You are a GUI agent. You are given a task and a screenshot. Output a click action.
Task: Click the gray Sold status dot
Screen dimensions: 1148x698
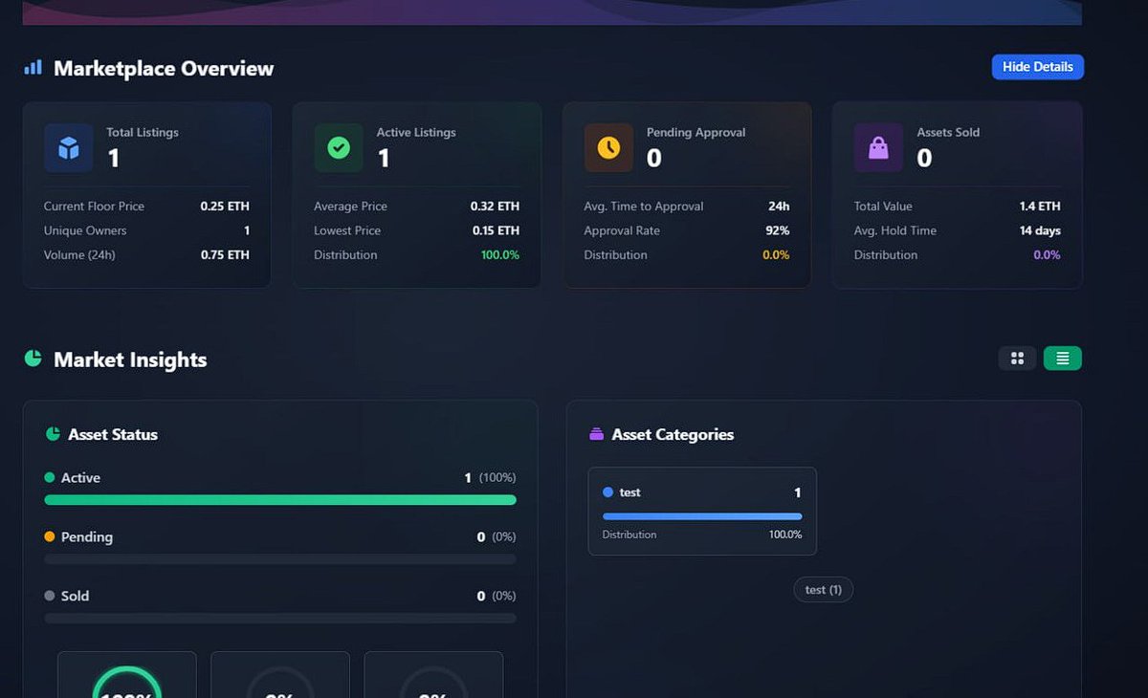click(50, 596)
